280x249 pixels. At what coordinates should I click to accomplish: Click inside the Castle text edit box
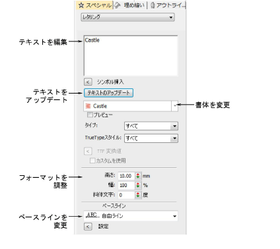coord(131,55)
